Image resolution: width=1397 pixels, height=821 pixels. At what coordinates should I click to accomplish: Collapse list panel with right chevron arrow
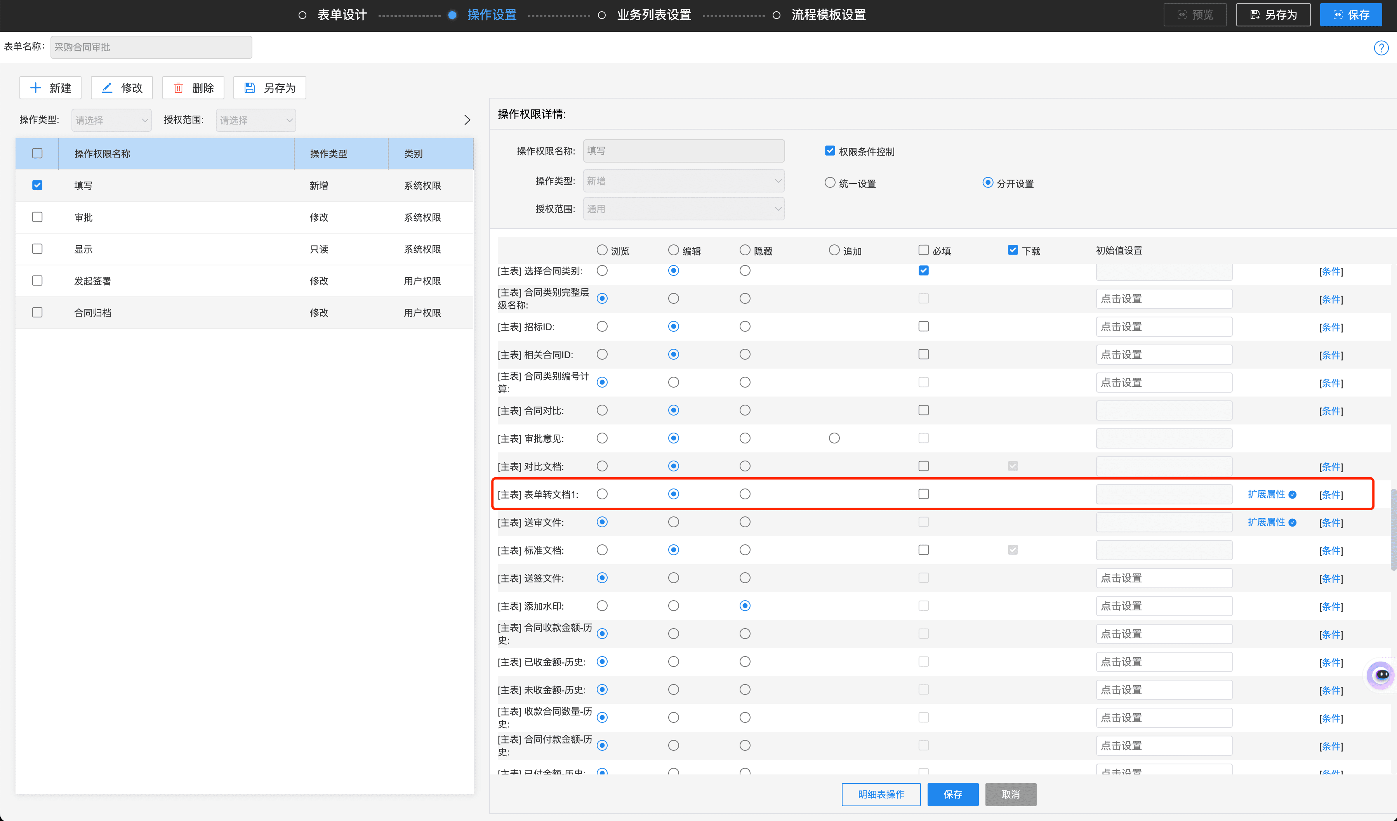click(467, 120)
